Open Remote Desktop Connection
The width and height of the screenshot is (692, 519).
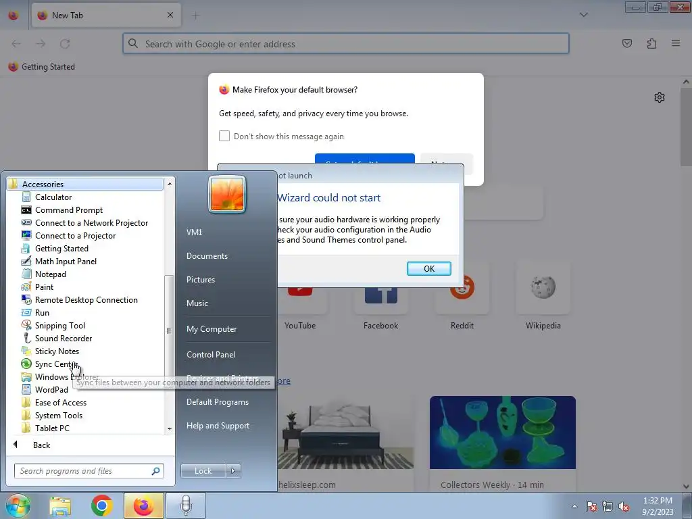click(86, 299)
